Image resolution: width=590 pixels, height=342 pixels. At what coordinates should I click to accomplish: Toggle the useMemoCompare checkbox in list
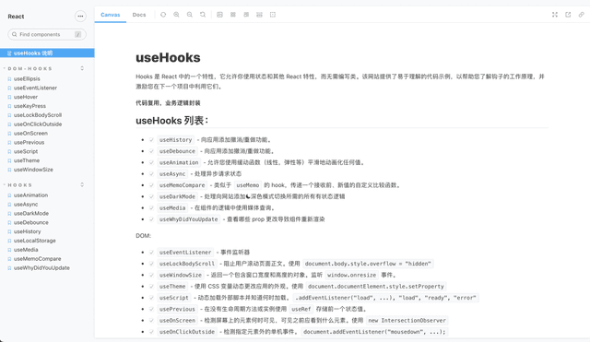[x=151, y=185]
